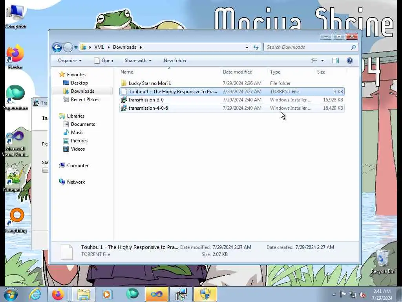Select Libraries in the navigation pane
Image resolution: width=402 pixels, height=302 pixels.
pos(75,116)
